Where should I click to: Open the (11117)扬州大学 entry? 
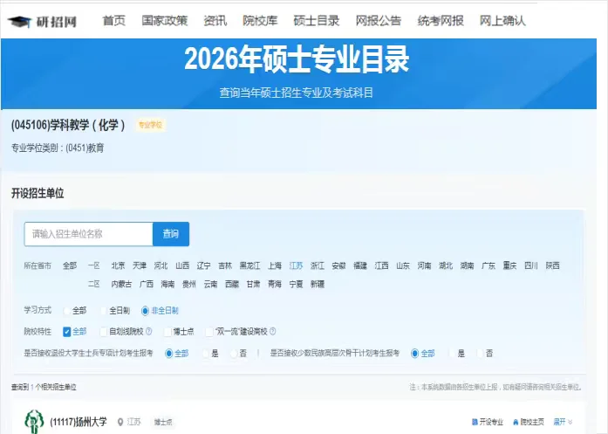(79, 422)
